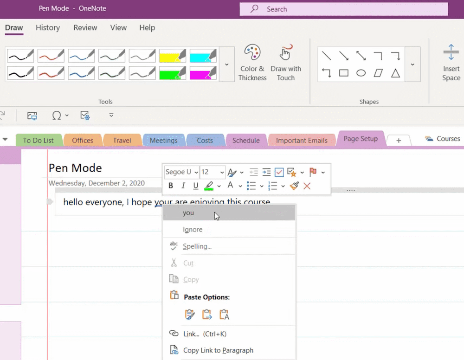Paste as Keep Text Only
This screenshot has height=360, width=464.
(224, 315)
